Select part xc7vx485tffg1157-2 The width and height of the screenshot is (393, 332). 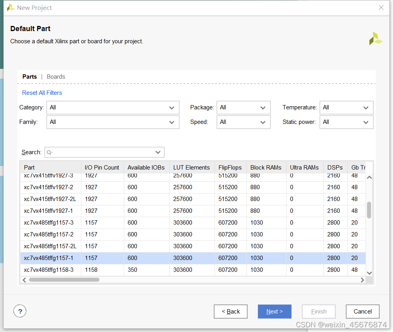[193, 234]
